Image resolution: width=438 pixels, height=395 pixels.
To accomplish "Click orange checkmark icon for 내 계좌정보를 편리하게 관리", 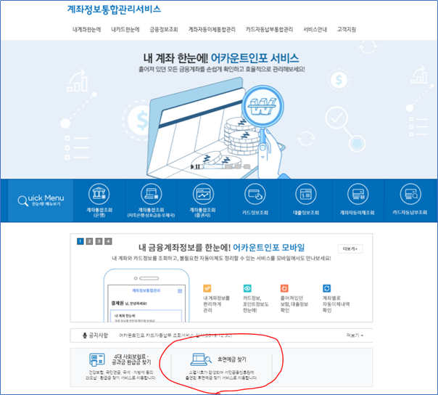I will [207, 288].
